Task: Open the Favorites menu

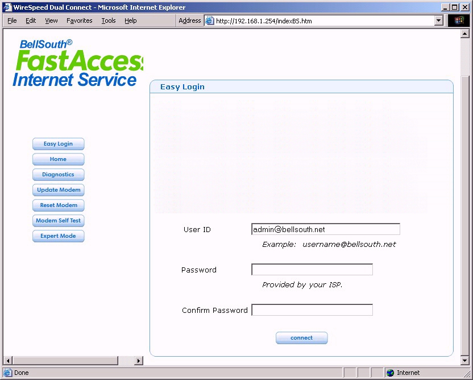Action: point(80,20)
